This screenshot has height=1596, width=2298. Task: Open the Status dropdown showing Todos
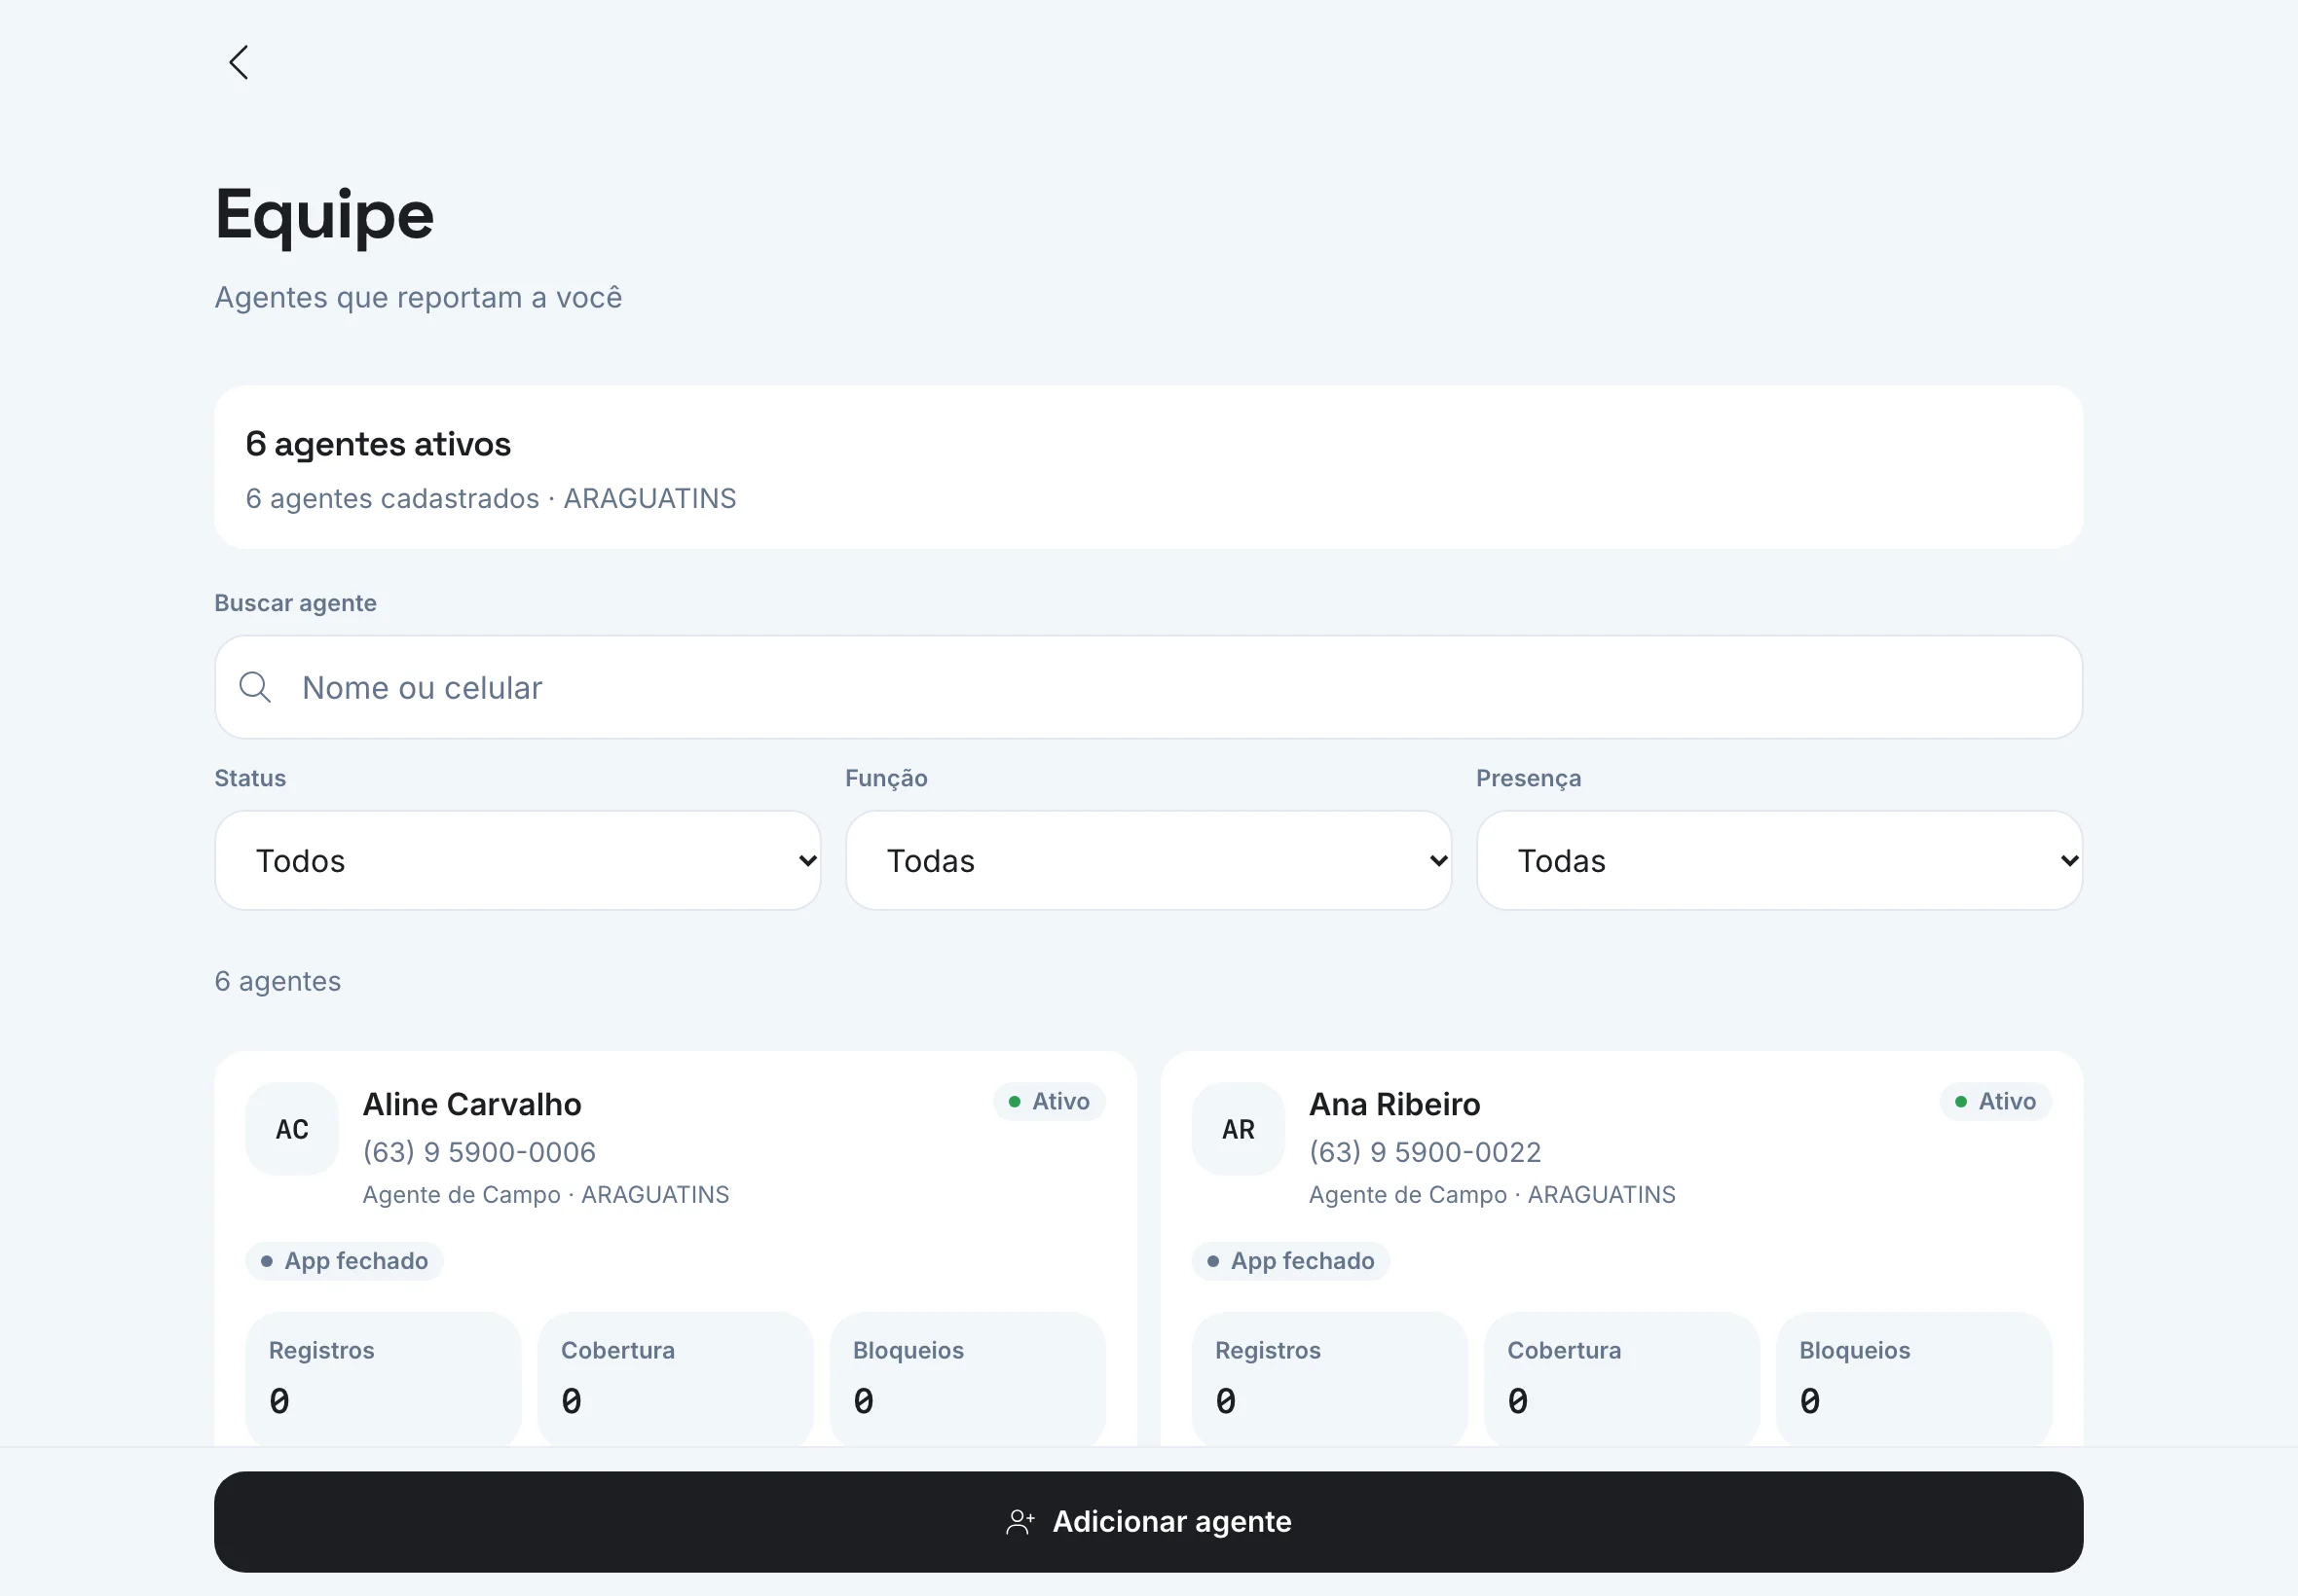(x=518, y=861)
